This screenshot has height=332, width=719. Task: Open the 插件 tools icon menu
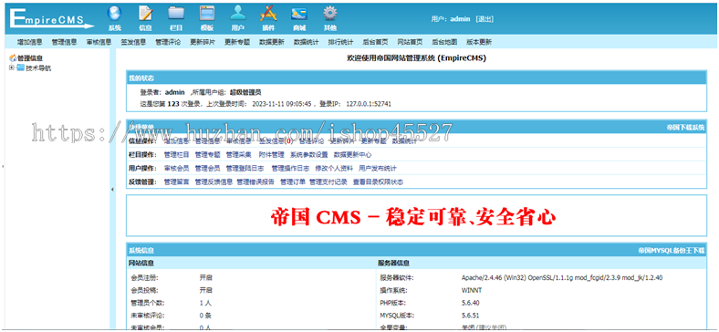point(268,18)
